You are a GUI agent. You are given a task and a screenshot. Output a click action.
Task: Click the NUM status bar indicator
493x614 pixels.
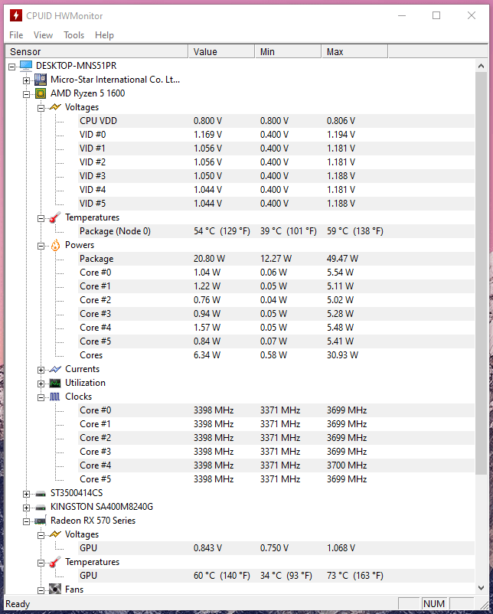click(434, 604)
